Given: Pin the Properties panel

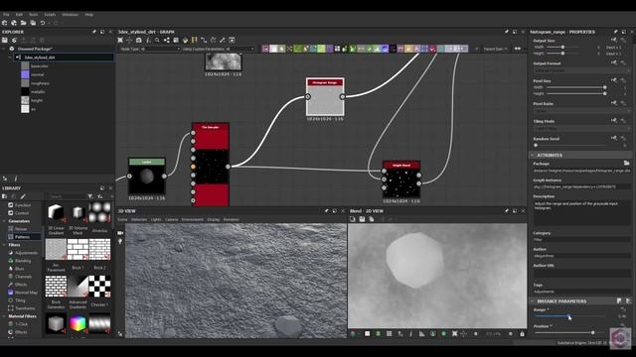Looking at the screenshot, I should click(616, 32).
